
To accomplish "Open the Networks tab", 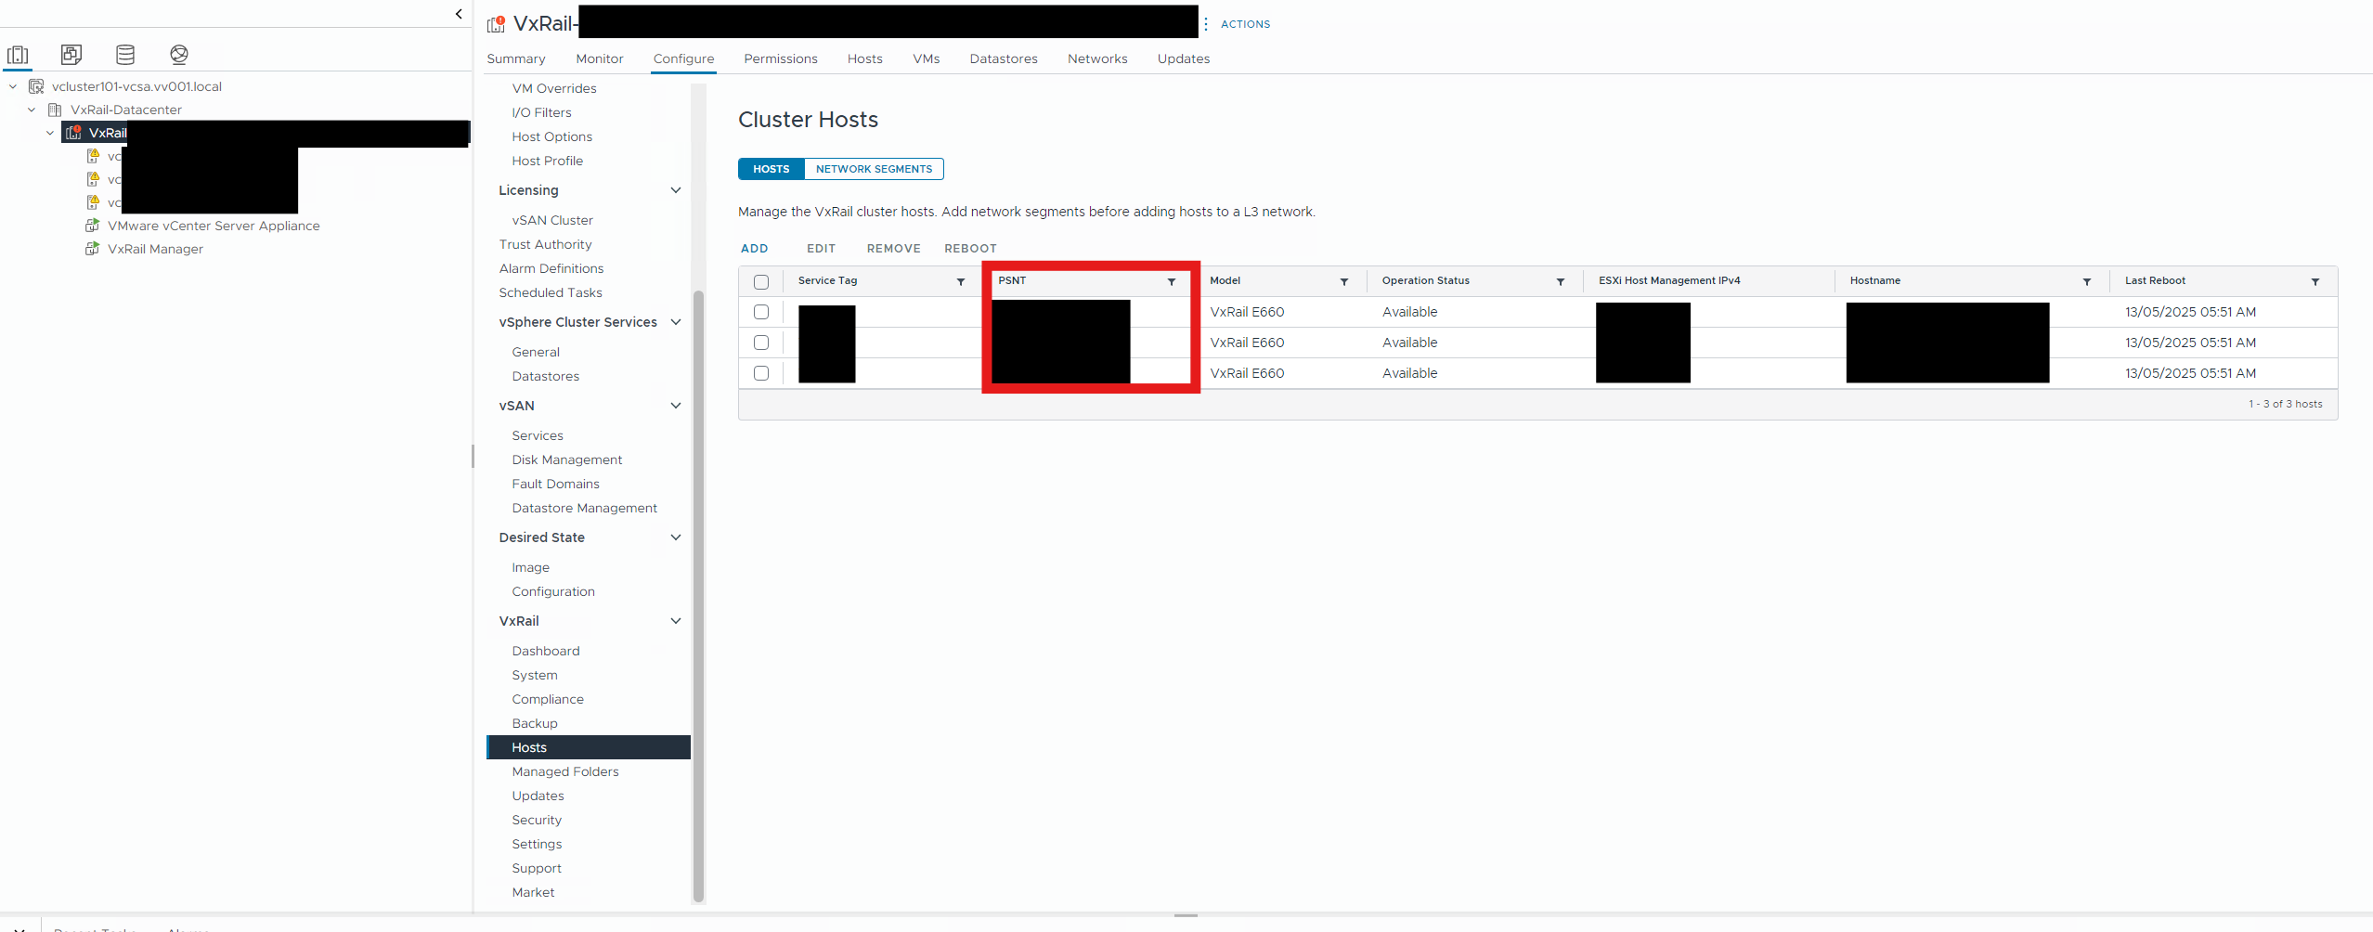I will (x=1097, y=58).
